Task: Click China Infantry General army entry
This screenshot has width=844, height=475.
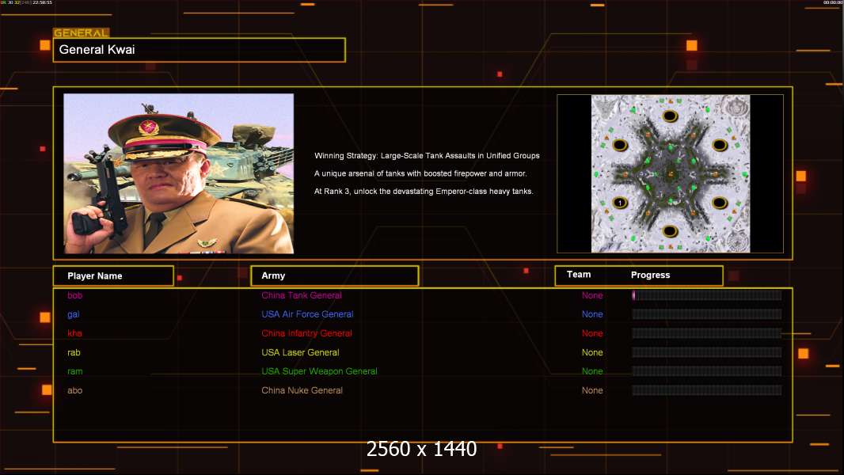Action: pos(307,333)
